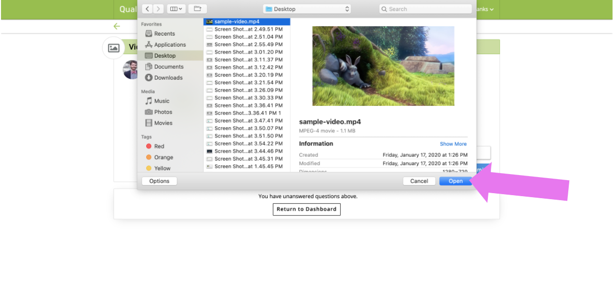This screenshot has width=613, height=295.
Task: Click the Search field
Action: coord(425,9)
